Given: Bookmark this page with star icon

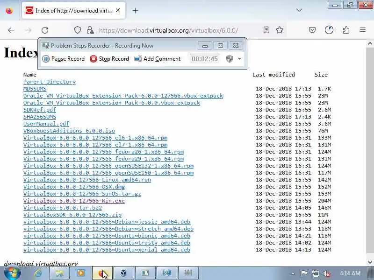Looking at the screenshot, I should coord(280,30).
